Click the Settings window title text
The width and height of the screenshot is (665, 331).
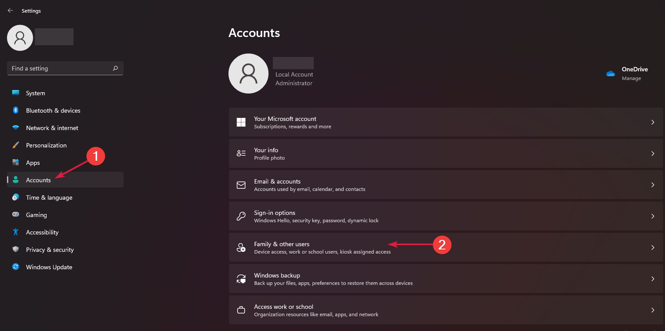pyautogui.click(x=31, y=10)
